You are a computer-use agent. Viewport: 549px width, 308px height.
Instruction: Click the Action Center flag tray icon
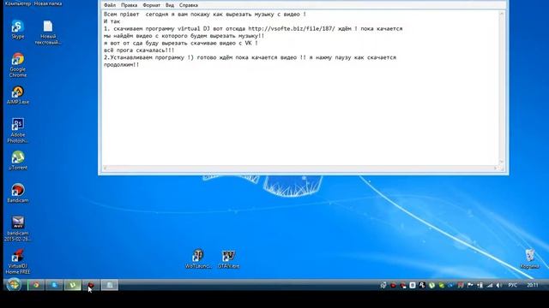pyautogui.click(x=470, y=285)
